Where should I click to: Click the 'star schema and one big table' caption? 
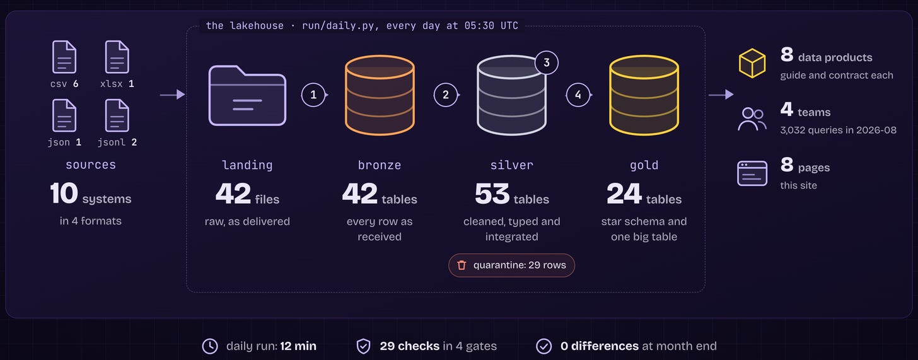coord(644,229)
